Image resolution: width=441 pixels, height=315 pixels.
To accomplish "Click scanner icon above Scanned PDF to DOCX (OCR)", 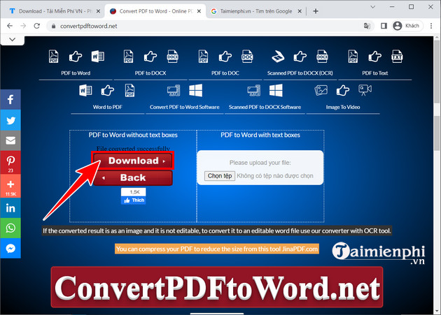I will point(278,57).
